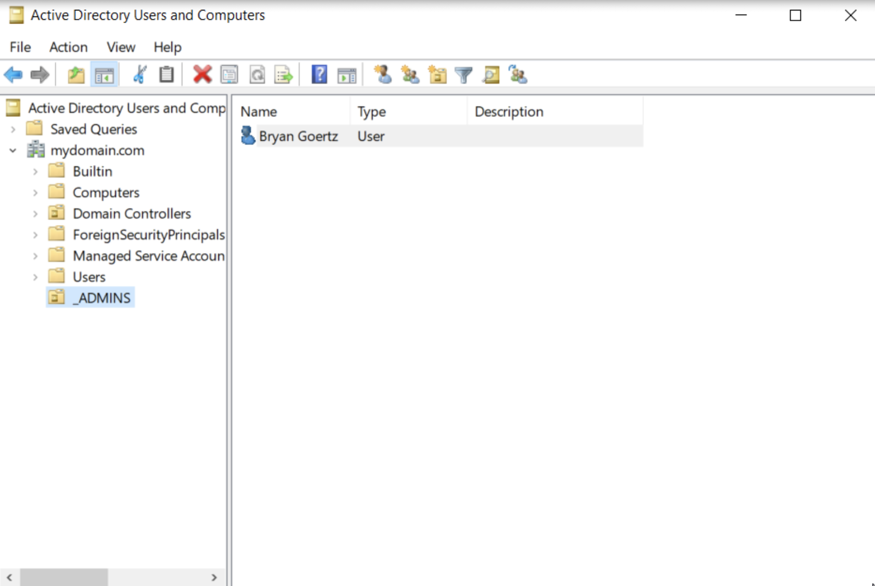Click the red Delete toolbar icon

[202, 74]
